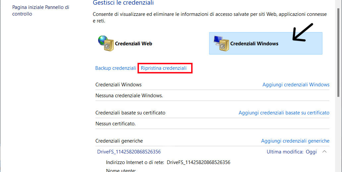Screen dimensions: 342x172
Task: Click the Gestisci le credenziali heading
Action: [123, 3]
